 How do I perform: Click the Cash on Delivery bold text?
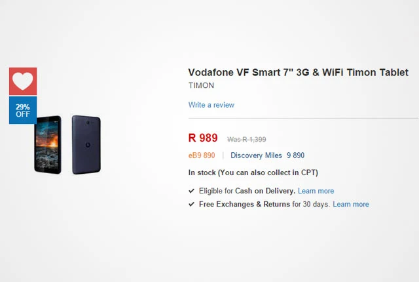pyautogui.click(x=265, y=191)
